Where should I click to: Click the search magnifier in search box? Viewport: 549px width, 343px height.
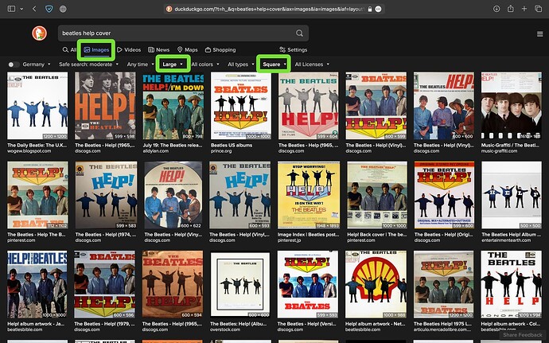click(x=299, y=33)
